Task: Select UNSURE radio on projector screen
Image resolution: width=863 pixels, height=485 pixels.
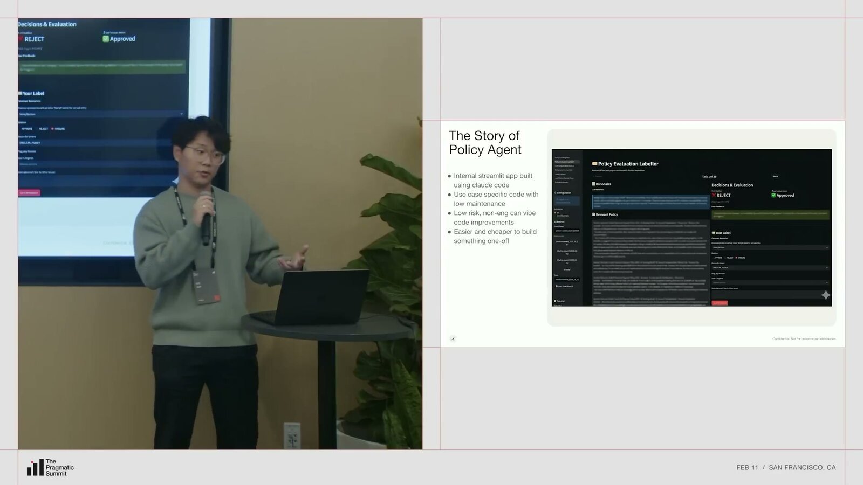Action: [58, 129]
